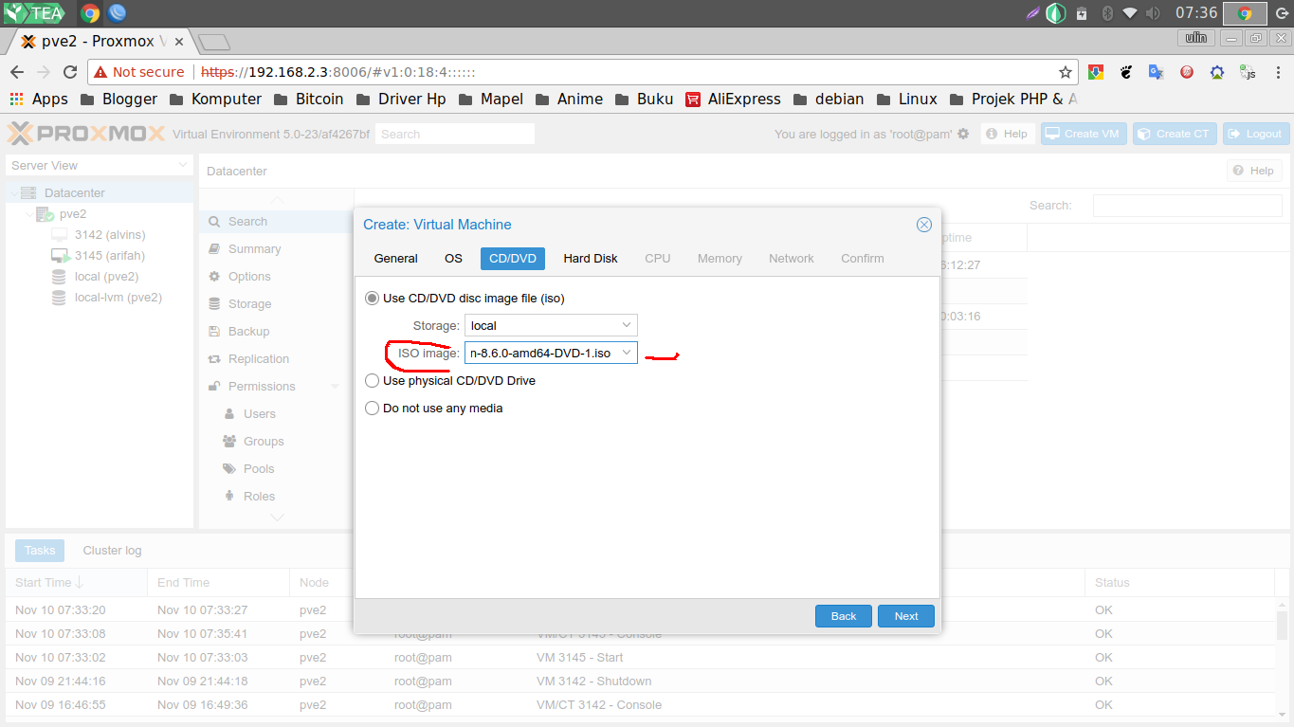The height and width of the screenshot is (727, 1294).
Task: Open the CPU wizard tab
Action: (657, 259)
